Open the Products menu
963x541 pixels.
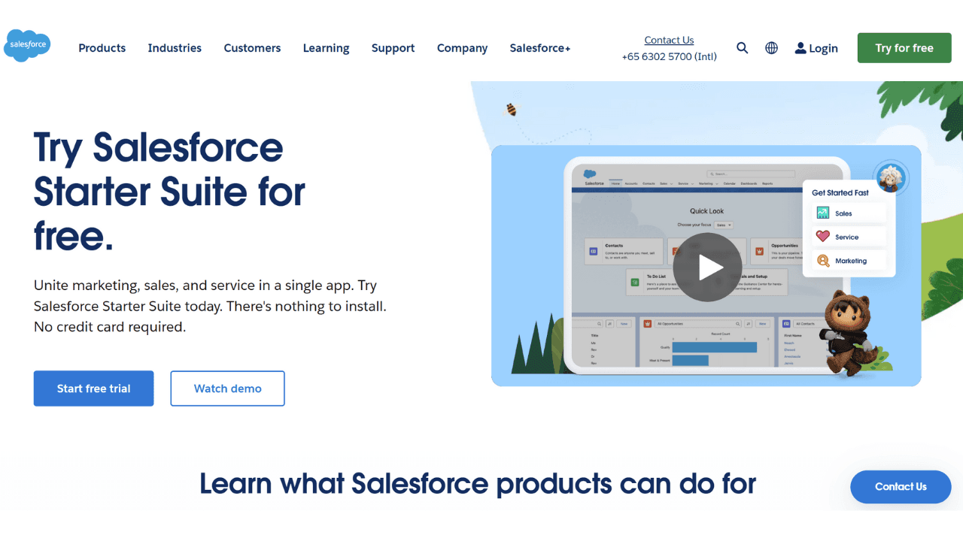pyautogui.click(x=102, y=48)
